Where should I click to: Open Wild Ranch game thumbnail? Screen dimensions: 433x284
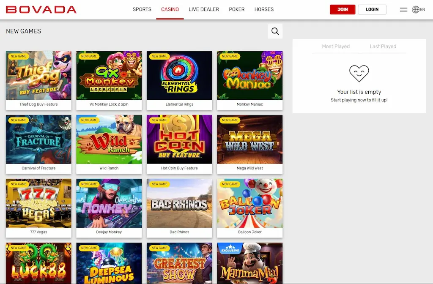point(109,139)
